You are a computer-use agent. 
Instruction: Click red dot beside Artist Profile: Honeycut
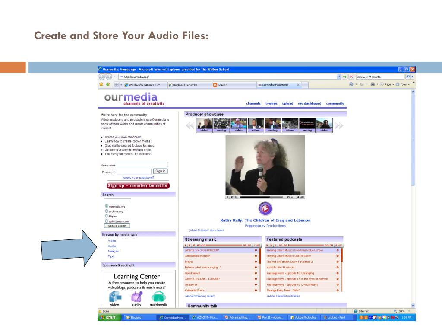click(x=338, y=267)
